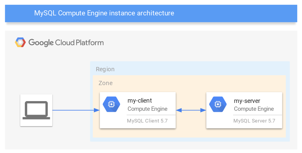This screenshot has width=302, height=153.
Task: Click "Compute Engine" text under my-client
Action: click(148, 109)
